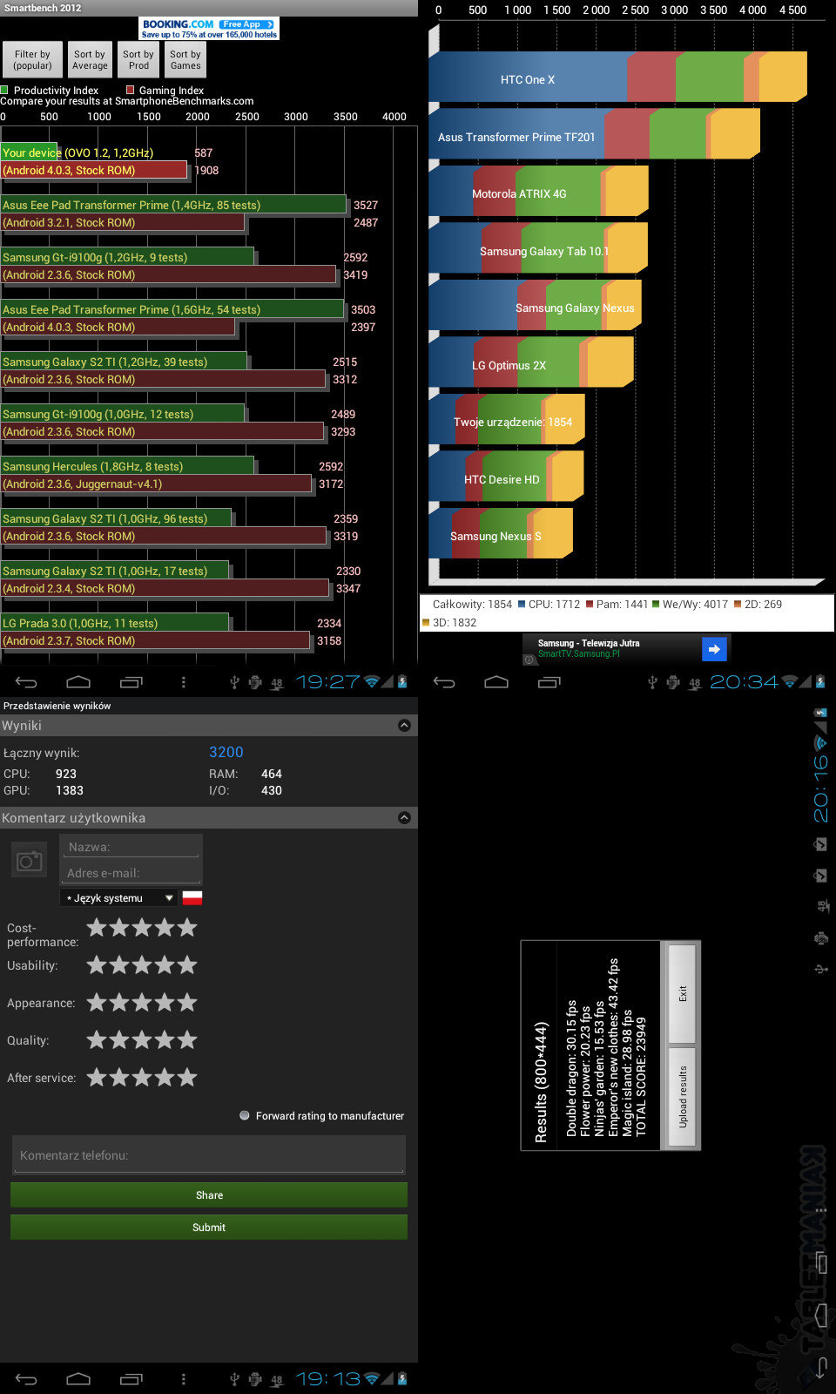This screenshot has height=1394, width=836.
Task: Enable Forward rating to manufacturer
Action: point(245,1115)
